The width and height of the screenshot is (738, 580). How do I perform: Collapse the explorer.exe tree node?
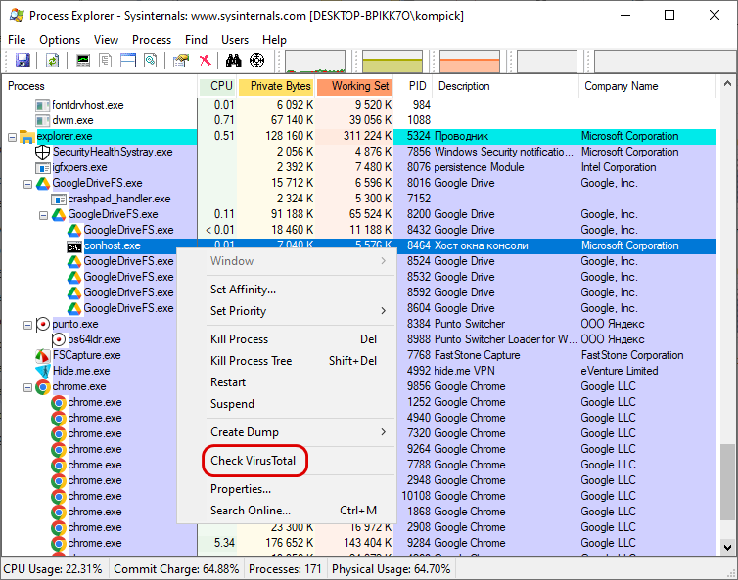pos(13,137)
